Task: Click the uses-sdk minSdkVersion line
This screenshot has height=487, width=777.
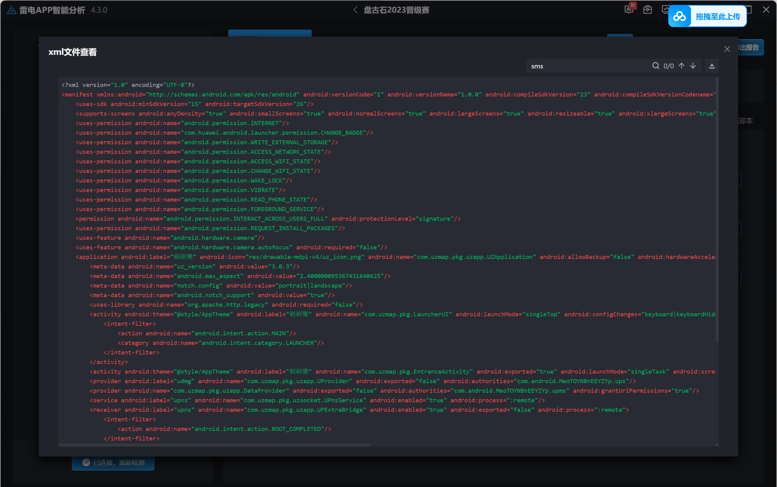Action: (x=195, y=104)
